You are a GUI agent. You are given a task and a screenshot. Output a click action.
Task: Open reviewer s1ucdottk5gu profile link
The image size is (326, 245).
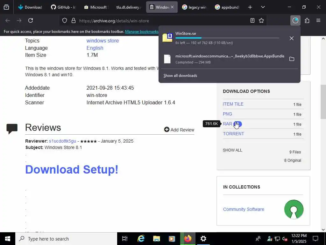[x=62, y=141]
